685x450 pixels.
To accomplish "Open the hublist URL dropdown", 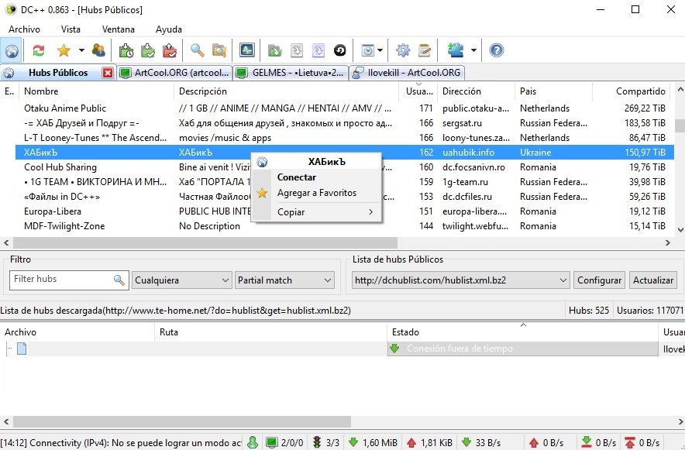I will click(460, 280).
